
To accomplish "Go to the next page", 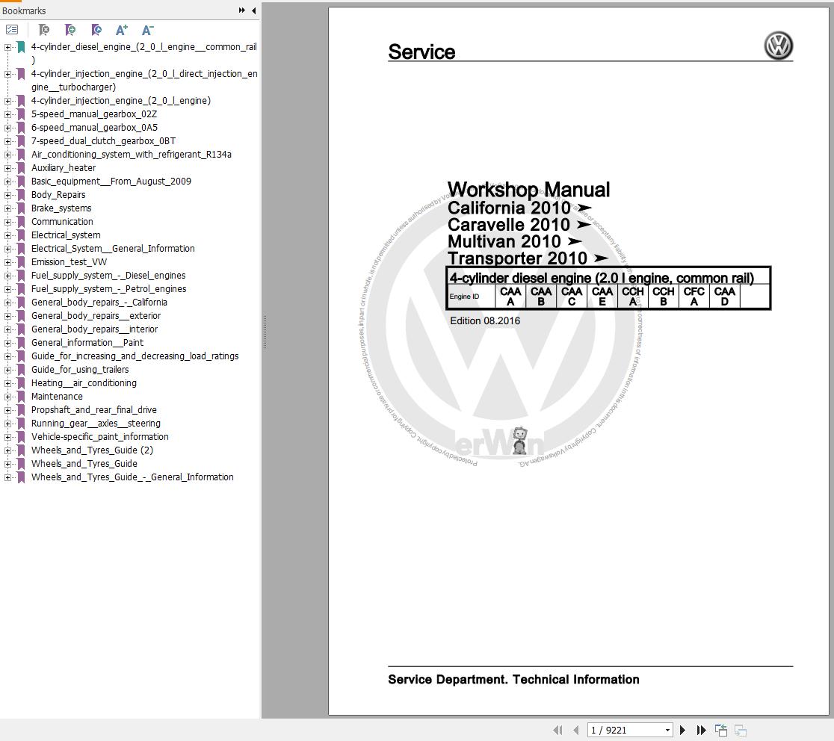I will (683, 730).
